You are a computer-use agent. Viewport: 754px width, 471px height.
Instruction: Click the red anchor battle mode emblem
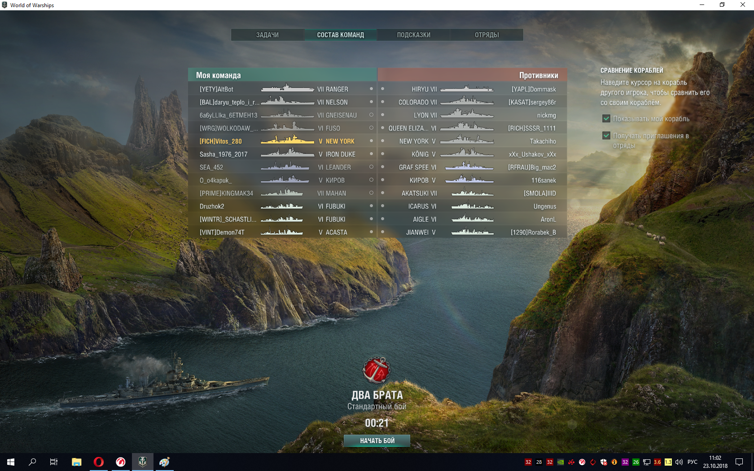377,370
